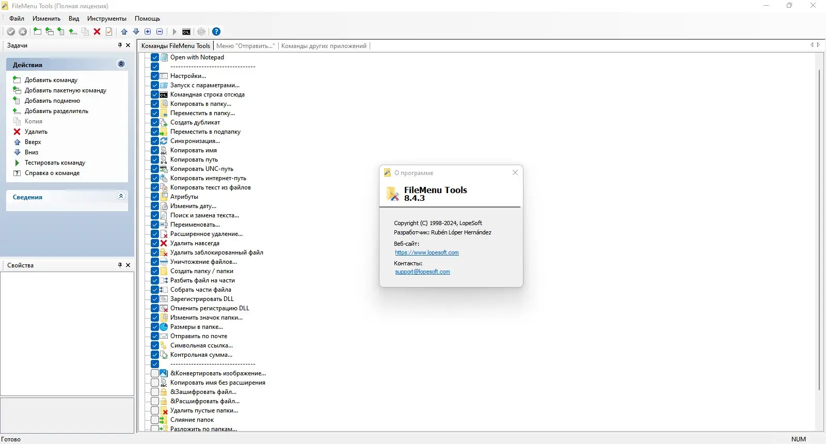Click the right tab scroll arrow
Viewport: 826px width, 444px height.
818,45
